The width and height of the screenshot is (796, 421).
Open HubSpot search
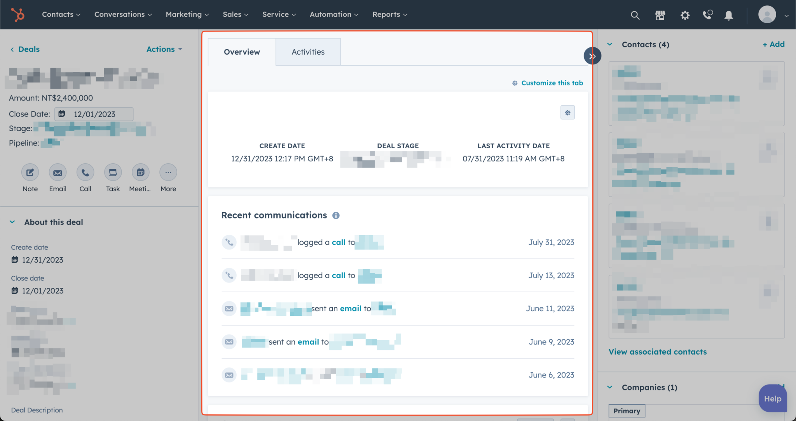coord(635,15)
